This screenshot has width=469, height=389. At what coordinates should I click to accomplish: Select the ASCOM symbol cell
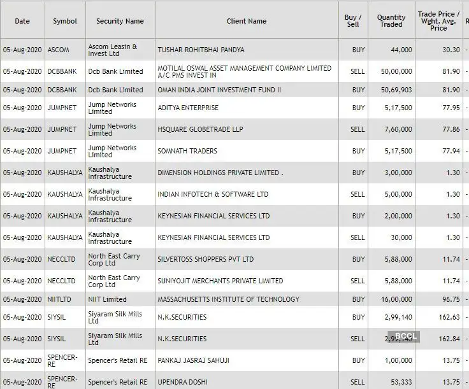(59, 50)
